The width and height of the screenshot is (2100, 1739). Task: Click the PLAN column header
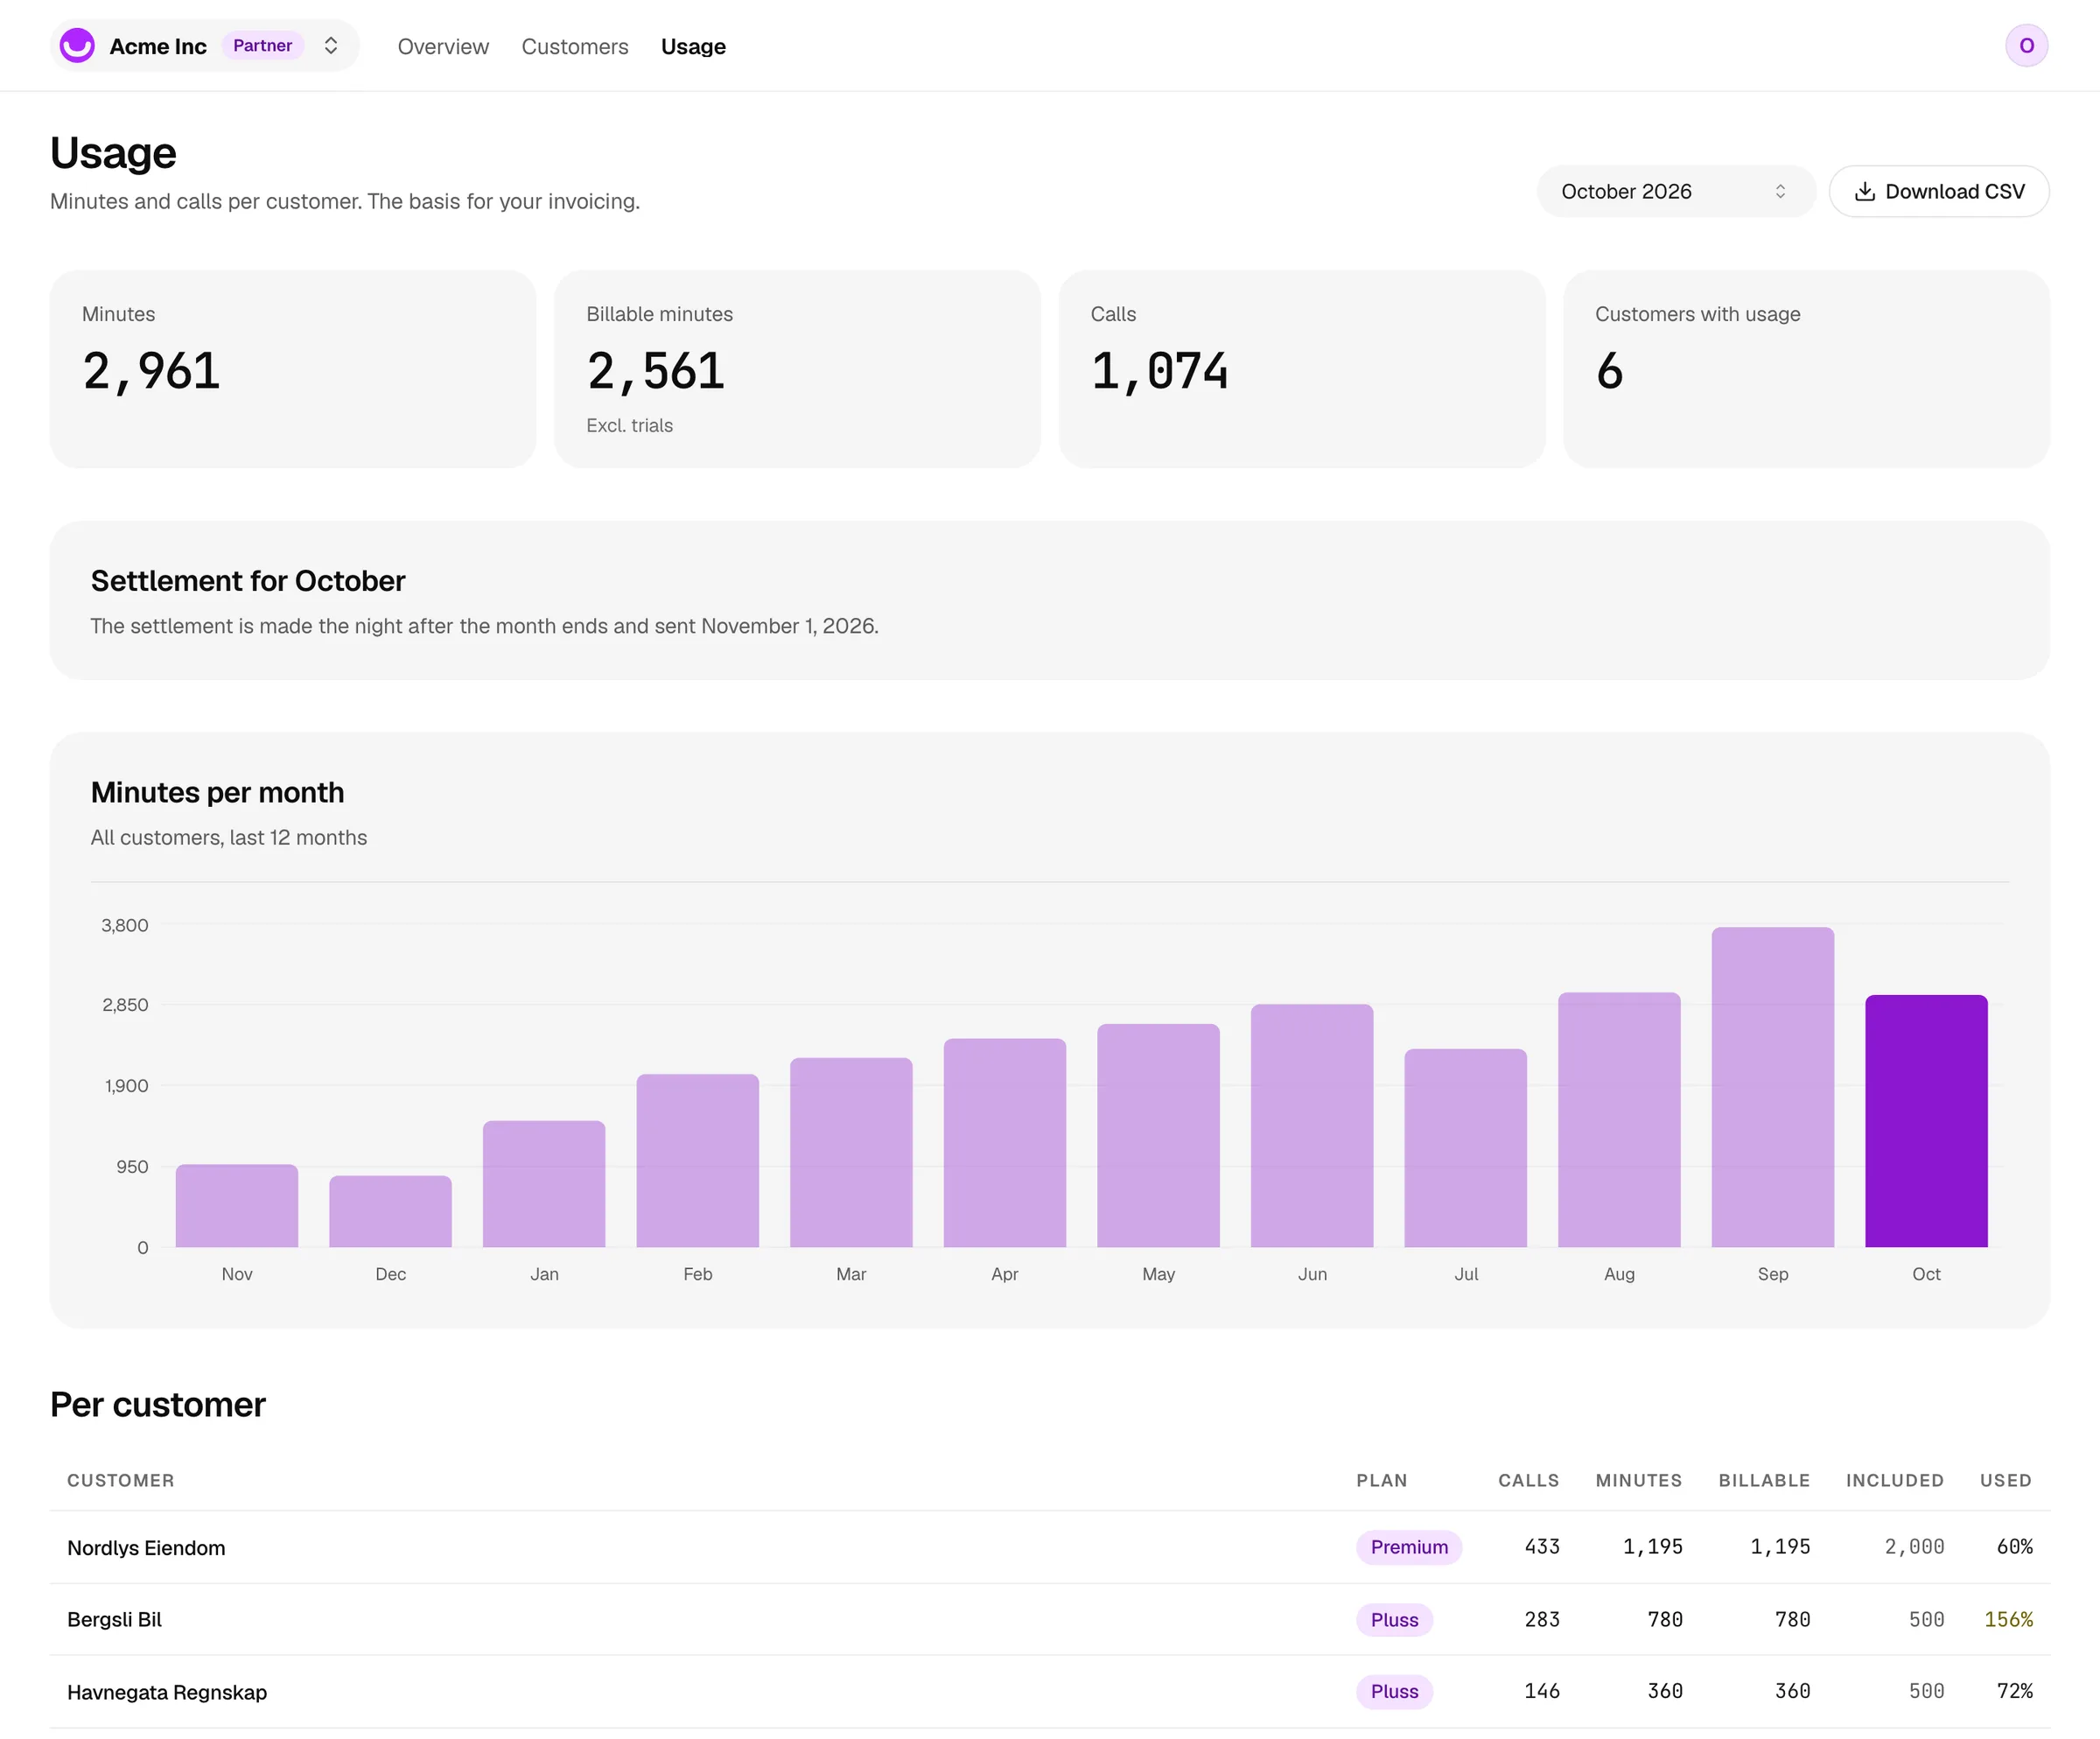[x=1381, y=1480]
